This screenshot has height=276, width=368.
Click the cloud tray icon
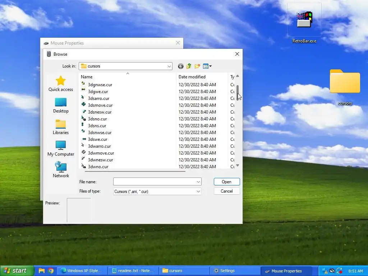point(332,271)
